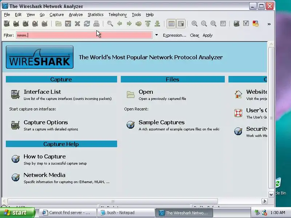Click the vertical scrollbar down arrow
The image size is (291, 218).
pyautogui.click(x=271, y=194)
